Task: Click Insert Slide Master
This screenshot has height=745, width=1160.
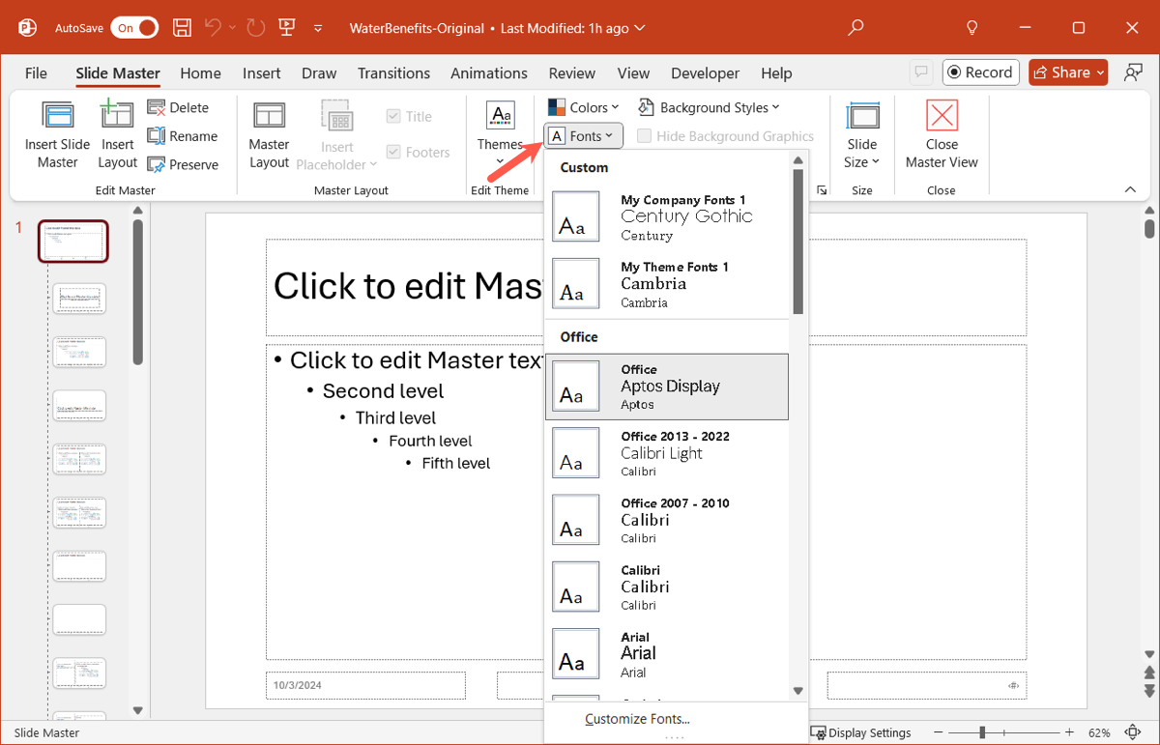Action: click(x=58, y=134)
